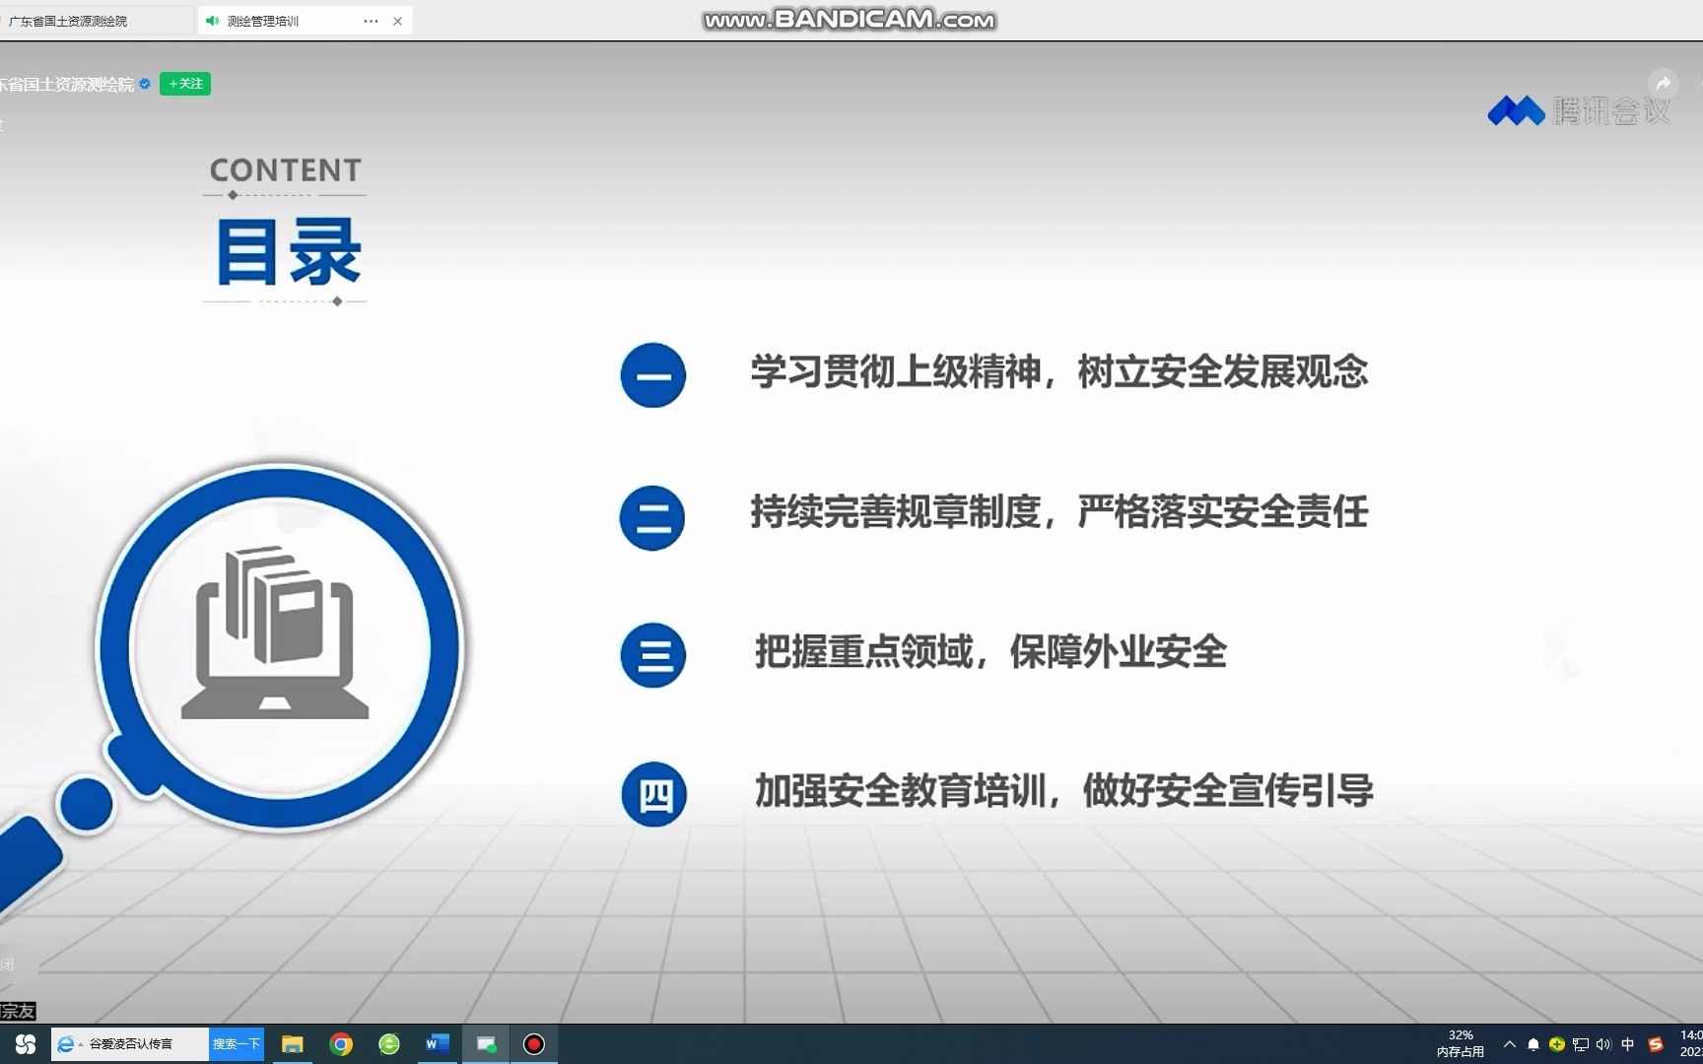The image size is (1703, 1064).
Task: Click the 搜索一下 search button
Action: [x=237, y=1043]
